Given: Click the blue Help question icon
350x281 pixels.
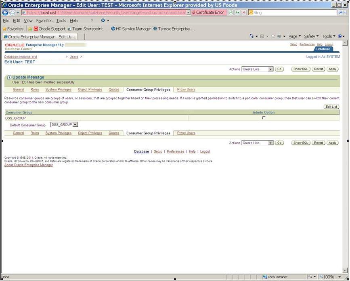Looking at the screenshot, I should (x=340, y=36).
